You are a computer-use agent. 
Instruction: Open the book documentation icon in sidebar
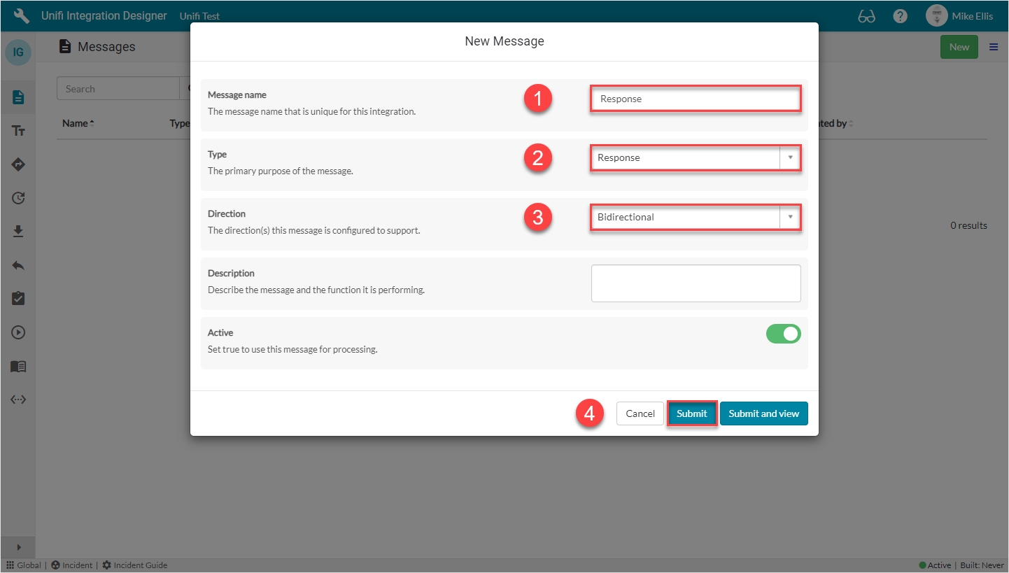click(x=18, y=366)
